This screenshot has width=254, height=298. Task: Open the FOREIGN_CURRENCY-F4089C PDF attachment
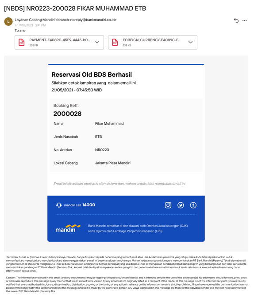point(153,43)
